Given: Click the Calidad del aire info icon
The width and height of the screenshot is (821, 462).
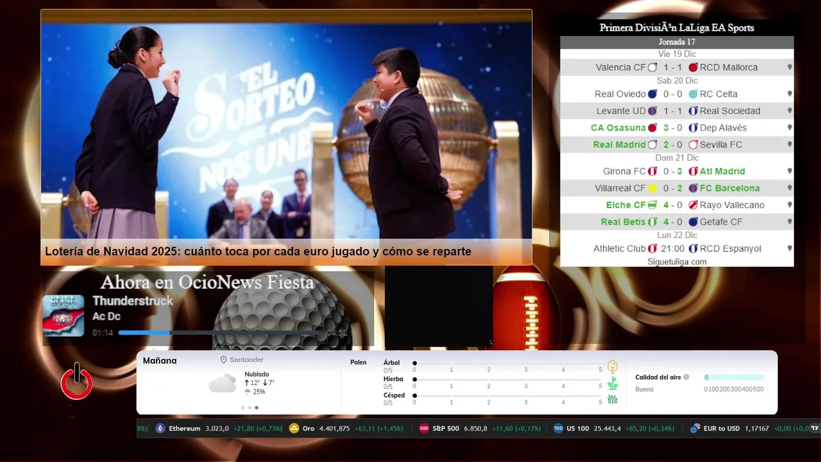Looking at the screenshot, I should pos(686,377).
